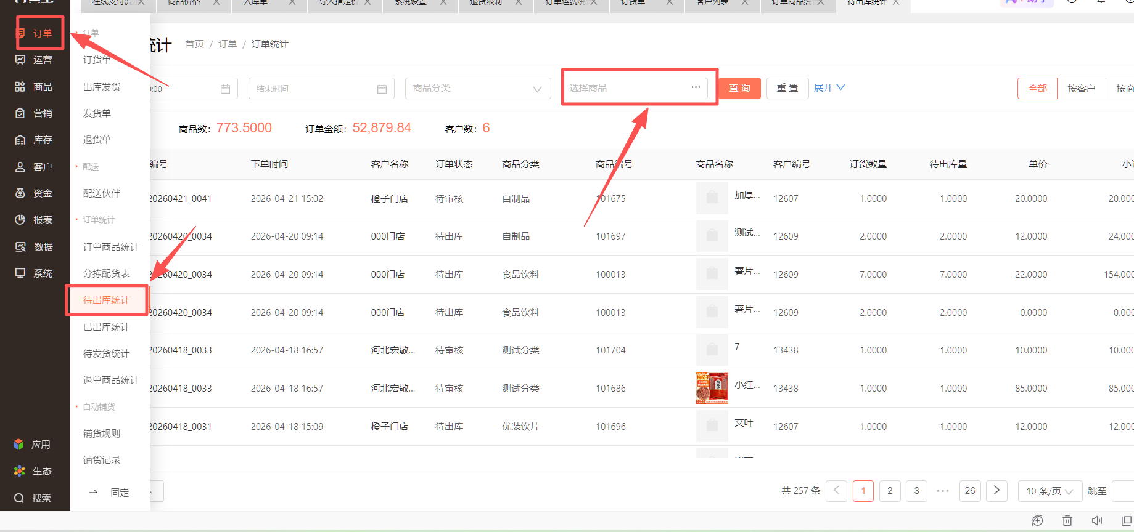Viewport: 1134px width, 532px height.
Task: Open 出库发货 in the submenu
Action: click(x=102, y=87)
